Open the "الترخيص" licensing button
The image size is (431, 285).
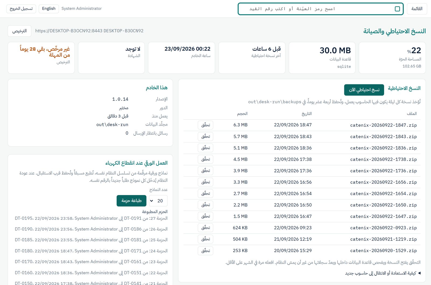[x=19, y=31]
